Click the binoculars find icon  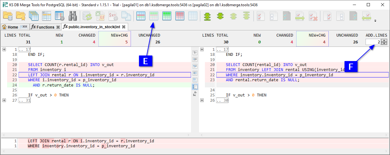pos(73,16)
